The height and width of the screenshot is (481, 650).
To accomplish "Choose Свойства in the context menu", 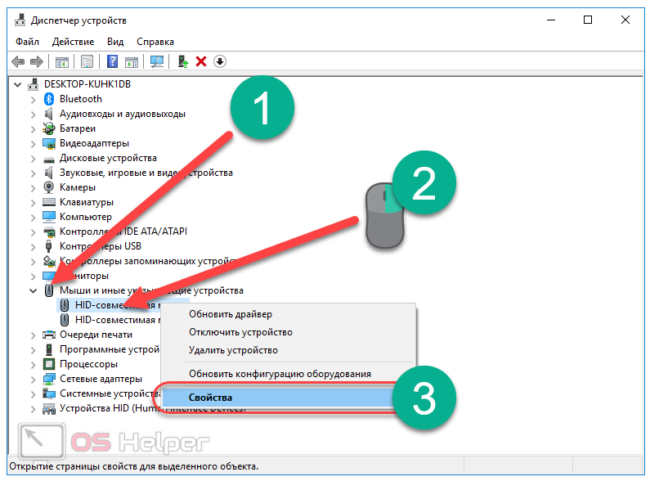I will 210,398.
